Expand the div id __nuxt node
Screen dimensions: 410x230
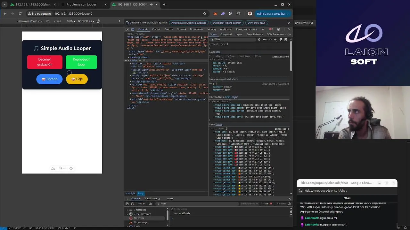[131, 64]
